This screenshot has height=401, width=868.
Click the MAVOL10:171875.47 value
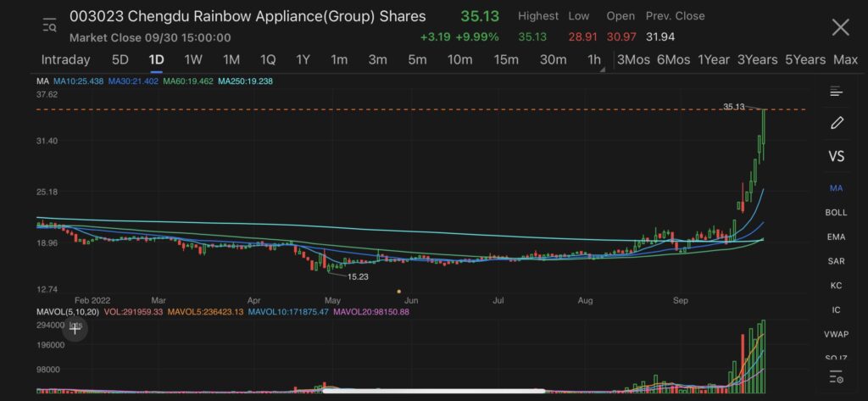point(288,312)
